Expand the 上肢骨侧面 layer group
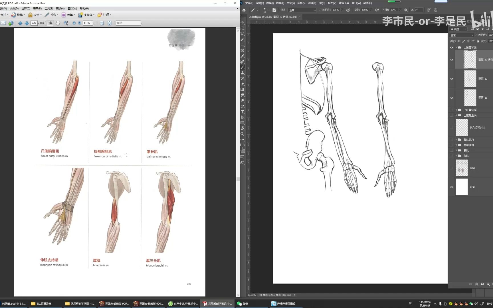 pyautogui.click(x=456, y=110)
